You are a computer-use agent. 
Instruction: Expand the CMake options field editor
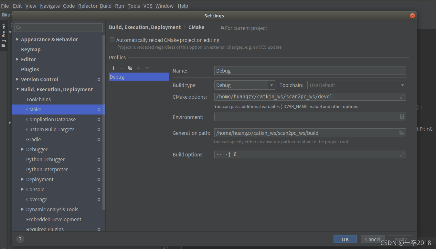tap(402, 97)
